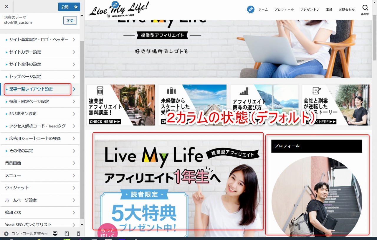This screenshot has height=240, width=377.
Task: Expand the SNSボタン設定 section
Action: [x=40, y=114]
